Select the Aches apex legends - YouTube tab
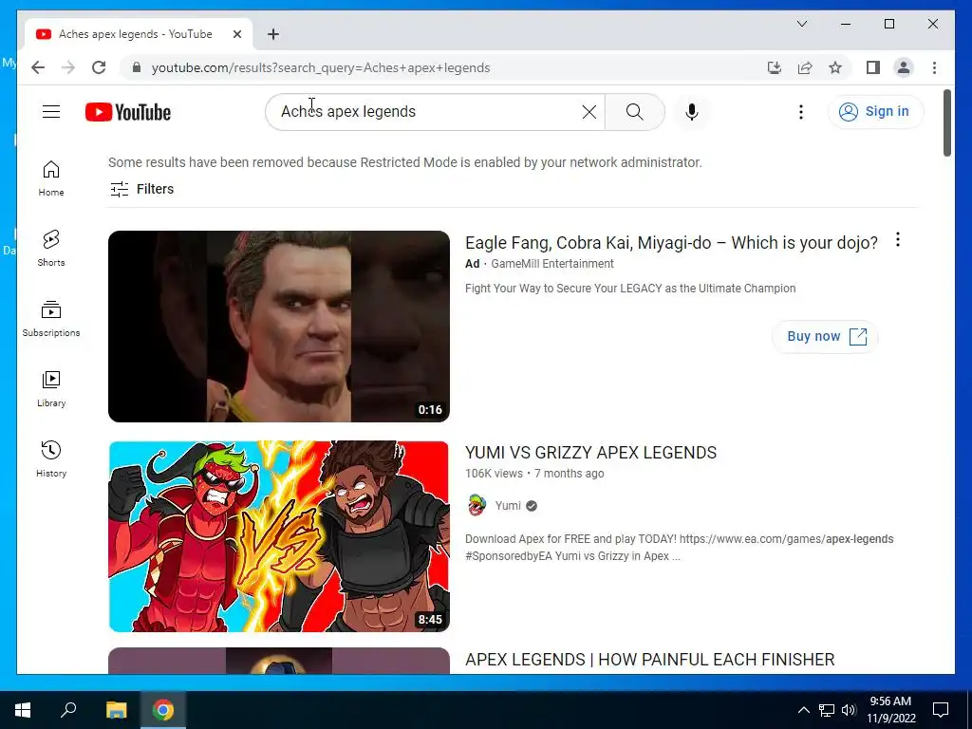Screen dimensions: 972x729 (139, 34)
